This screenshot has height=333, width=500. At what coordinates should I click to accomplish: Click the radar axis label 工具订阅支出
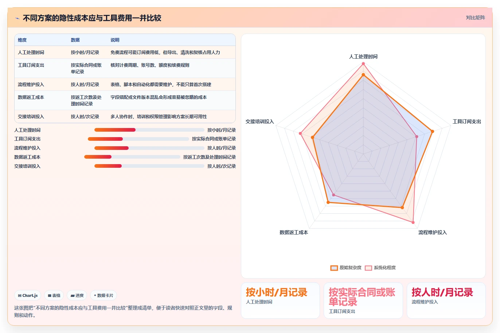(x=467, y=121)
